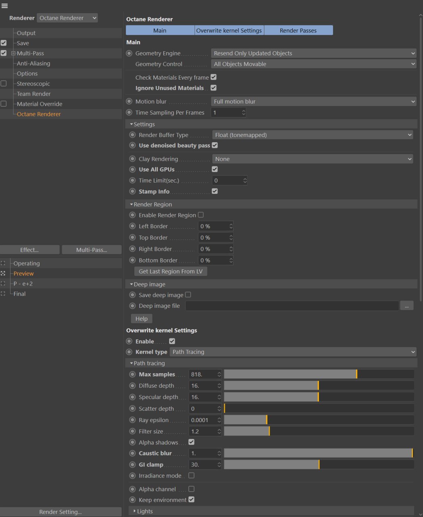Select Team Render in settings list
Viewport: 423px width, 517px height.
[x=34, y=94]
